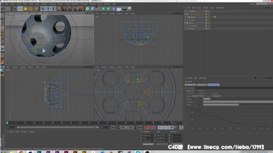
Task: Toggle the Z axis lock
Action: point(53,8)
